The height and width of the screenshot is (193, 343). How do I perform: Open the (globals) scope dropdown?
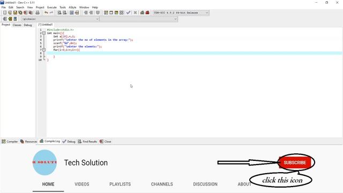pos(60,19)
